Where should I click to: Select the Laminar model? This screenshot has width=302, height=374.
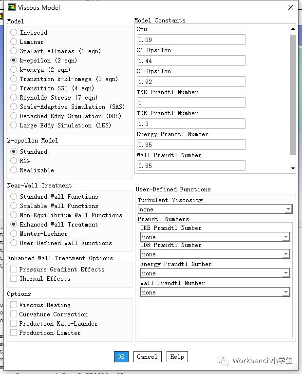[14, 42]
